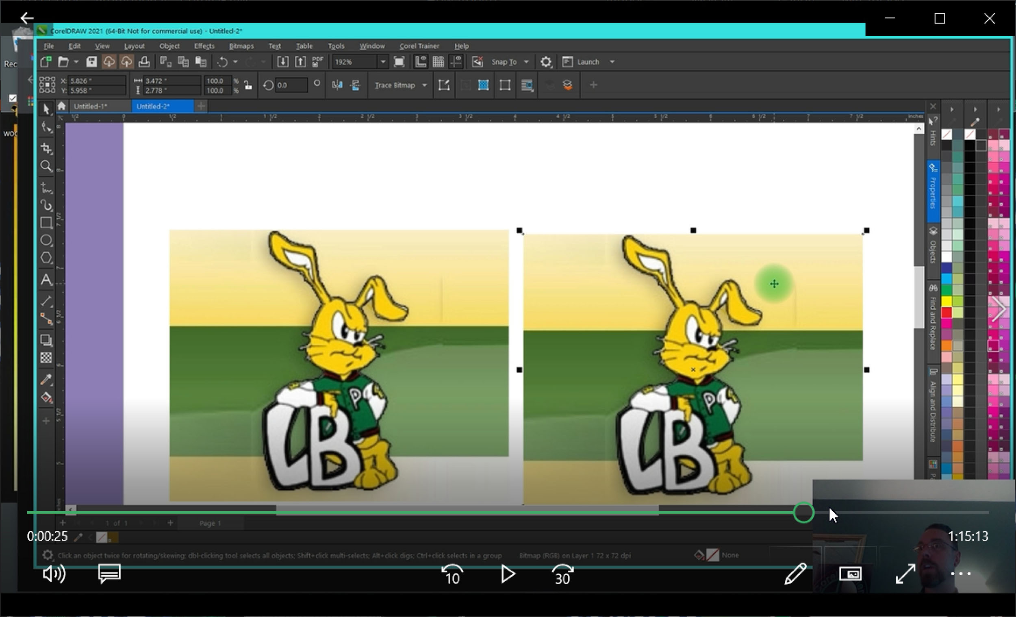Play the video
Screen dimensions: 1016x617
point(508,574)
